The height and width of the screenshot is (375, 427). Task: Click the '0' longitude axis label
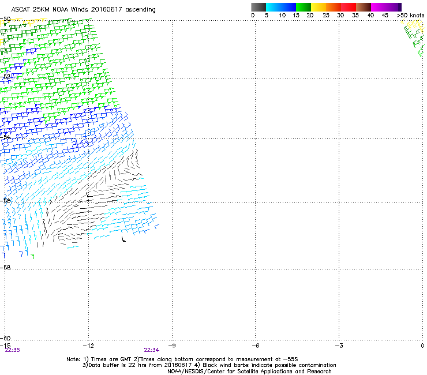(x=422, y=346)
